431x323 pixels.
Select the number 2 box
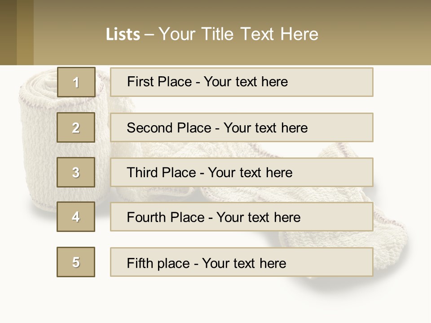[76, 127]
